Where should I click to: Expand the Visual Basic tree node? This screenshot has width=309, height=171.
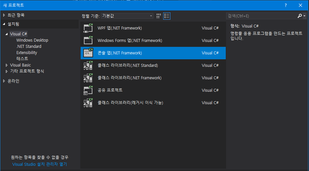tap(7, 65)
